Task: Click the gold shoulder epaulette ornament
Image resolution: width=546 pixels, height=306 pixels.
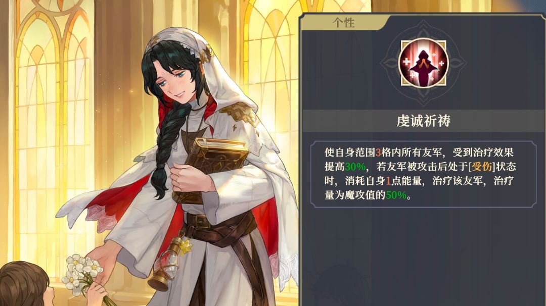Action: [241, 114]
